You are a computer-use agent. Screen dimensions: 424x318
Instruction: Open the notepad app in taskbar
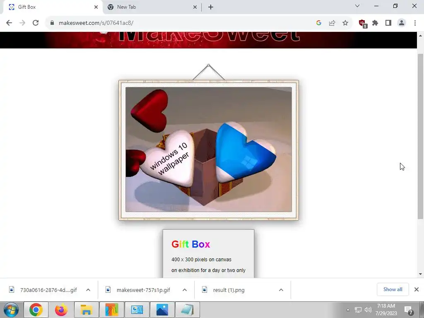point(188,310)
